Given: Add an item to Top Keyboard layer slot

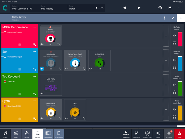Looking at the screenshot, I should point(166,85).
